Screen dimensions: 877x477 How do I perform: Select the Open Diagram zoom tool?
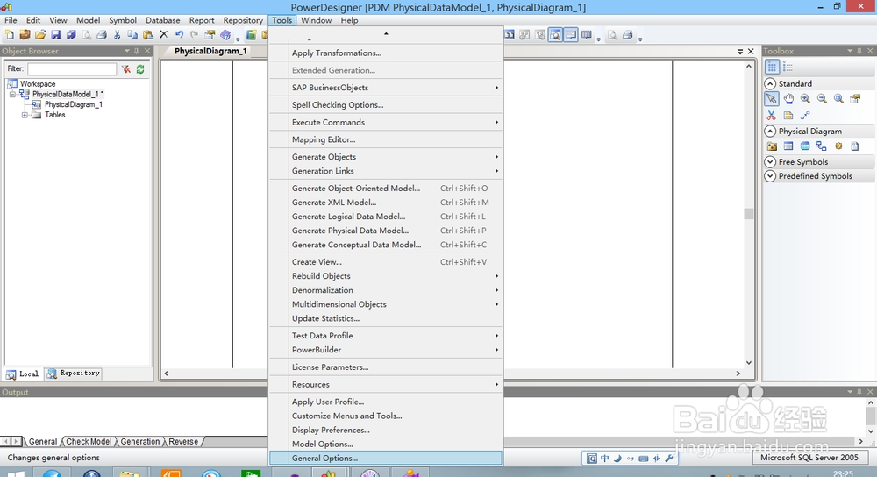[x=838, y=99]
